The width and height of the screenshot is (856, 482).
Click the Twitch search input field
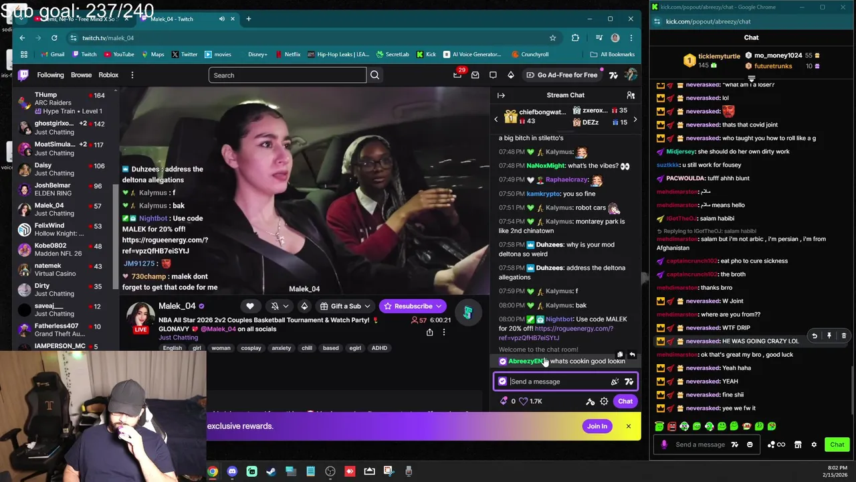288,75
